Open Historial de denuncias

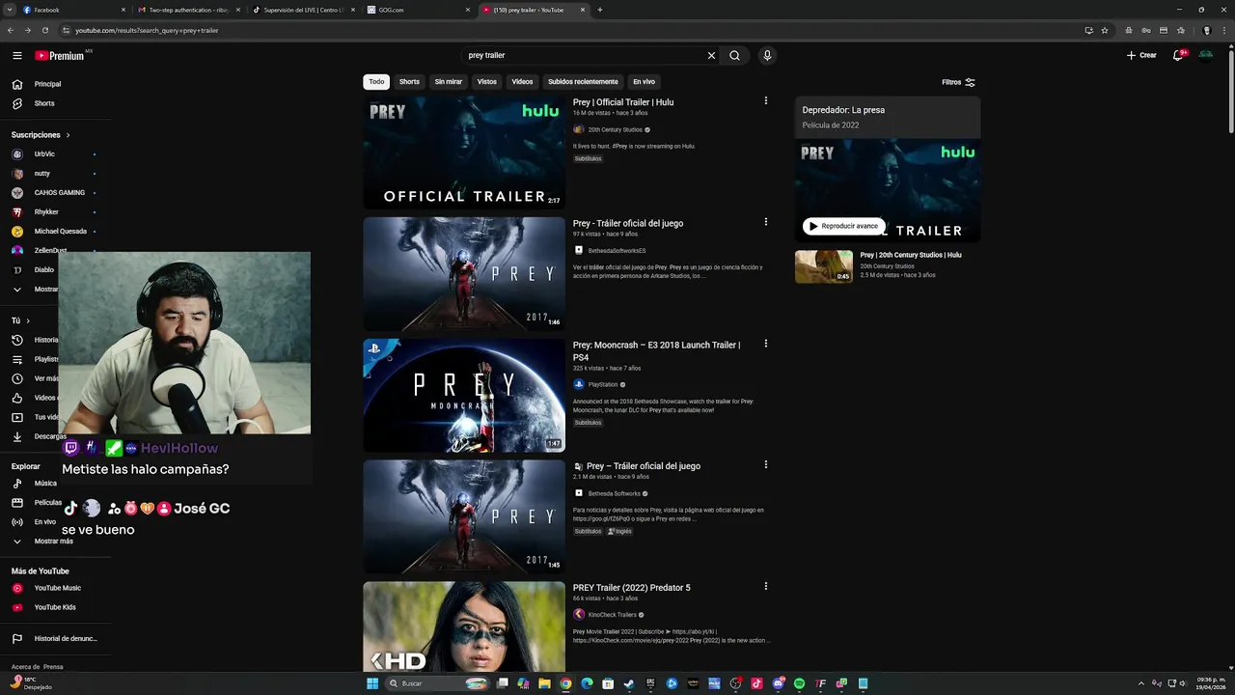(66, 639)
